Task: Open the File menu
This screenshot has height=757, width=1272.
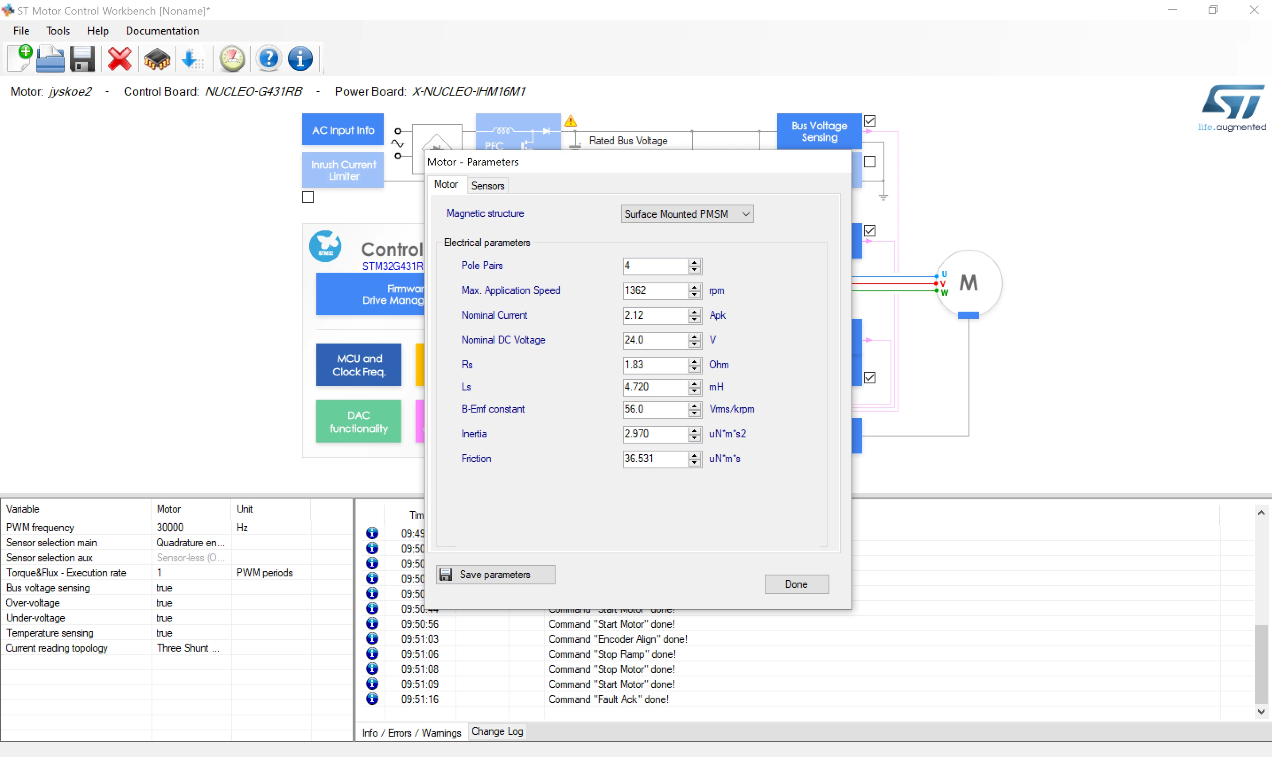Action: (x=21, y=31)
